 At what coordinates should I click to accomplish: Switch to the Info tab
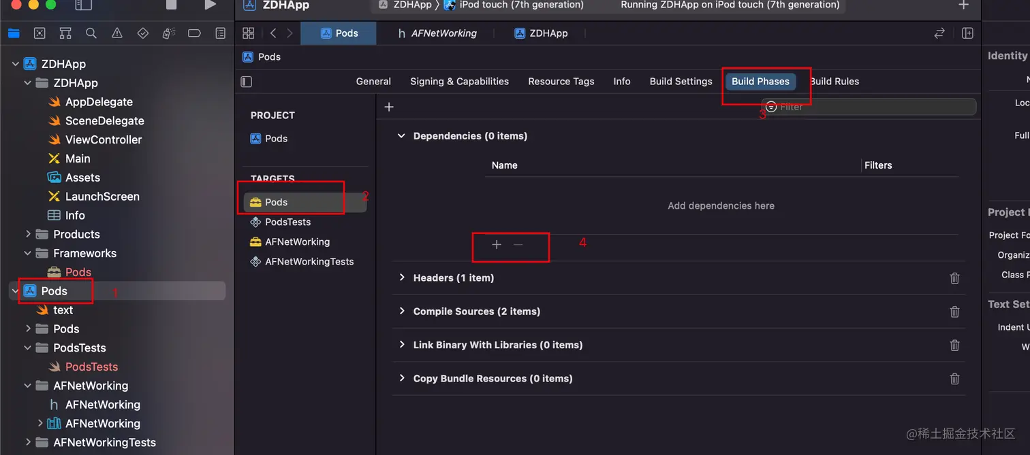coord(622,82)
